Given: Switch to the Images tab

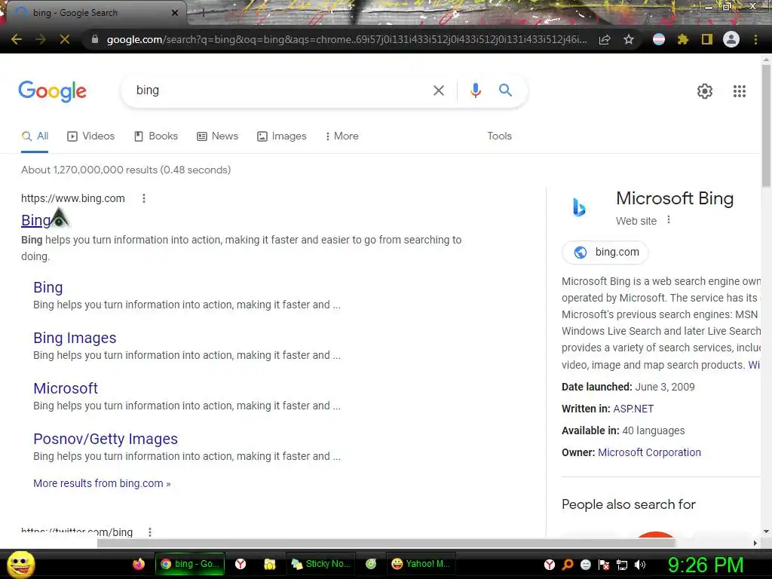Looking at the screenshot, I should pos(282,136).
